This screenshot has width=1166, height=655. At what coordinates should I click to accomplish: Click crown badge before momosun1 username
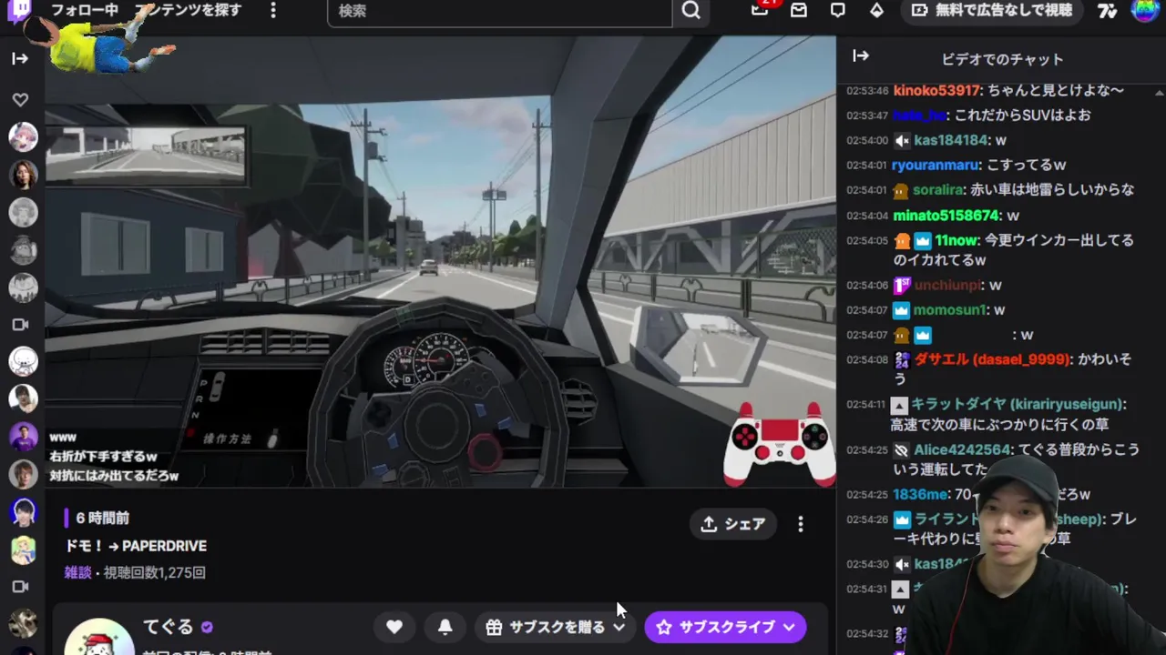(901, 310)
